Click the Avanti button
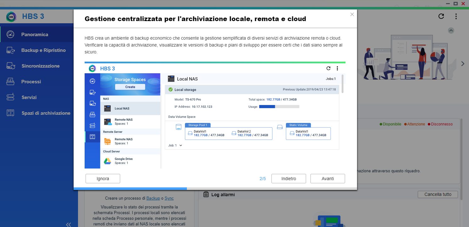The image size is (469, 227). (328, 179)
